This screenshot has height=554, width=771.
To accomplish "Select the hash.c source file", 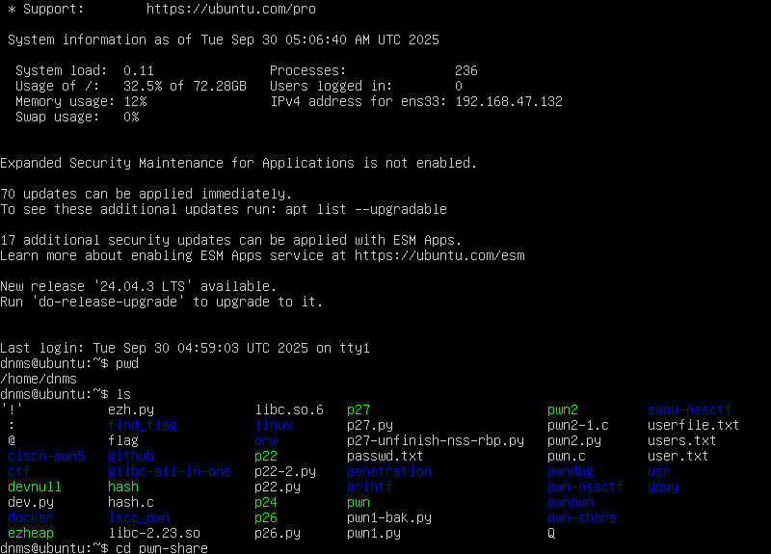I will point(131,502).
